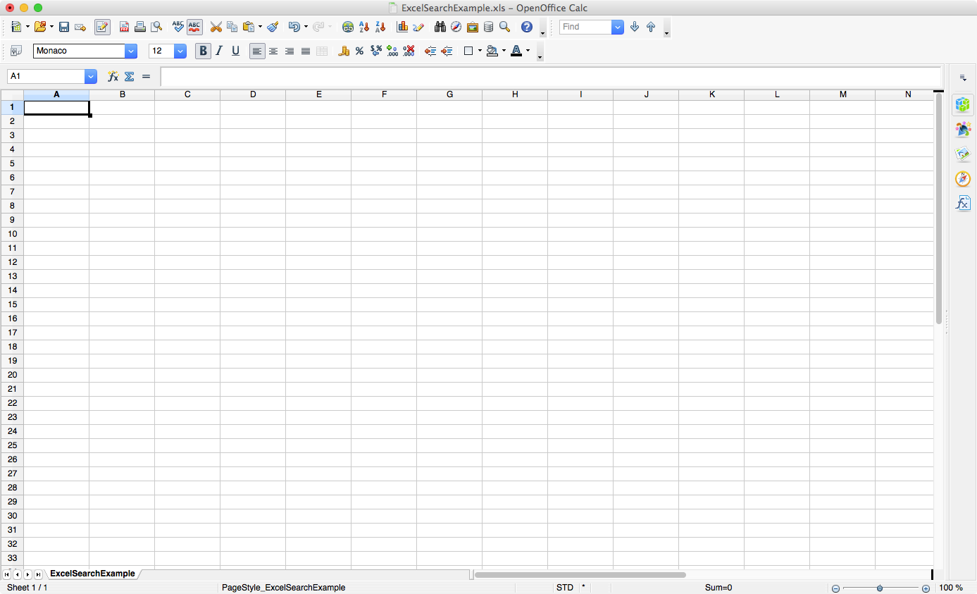The height and width of the screenshot is (594, 977).
Task: Click the Save document icon
Action: click(64, 27)
